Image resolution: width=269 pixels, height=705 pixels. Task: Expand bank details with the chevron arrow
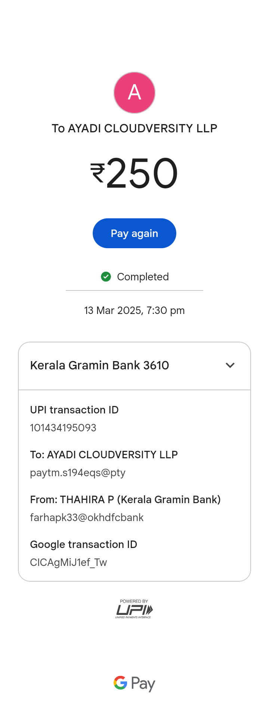[230, 365]
